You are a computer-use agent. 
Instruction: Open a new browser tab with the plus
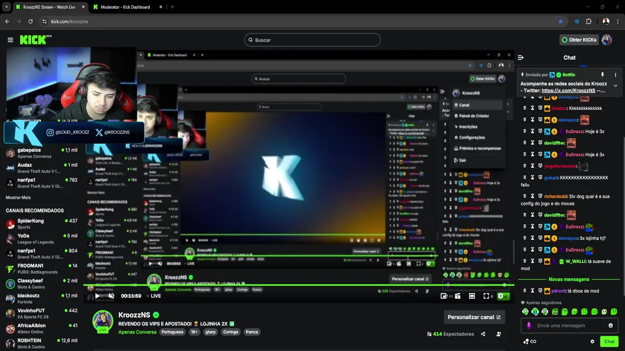[x=172, y=7]
